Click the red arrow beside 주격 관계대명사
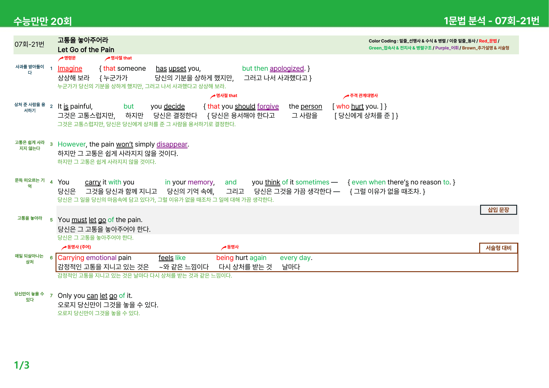 (346, 96)
